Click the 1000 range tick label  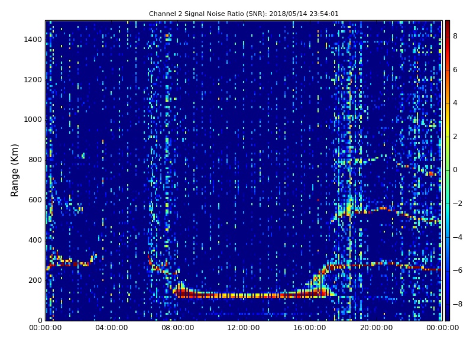click(x=33, y=120)
